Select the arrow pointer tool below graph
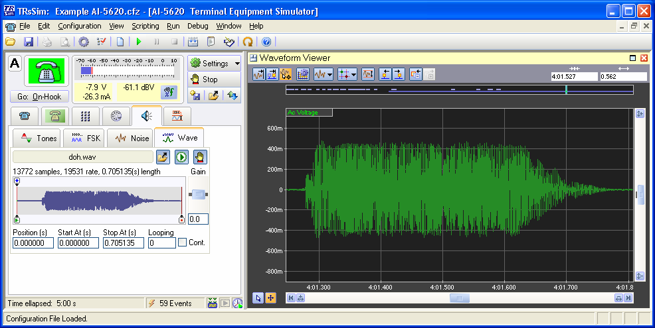655x328 pixels. [258, 298]
